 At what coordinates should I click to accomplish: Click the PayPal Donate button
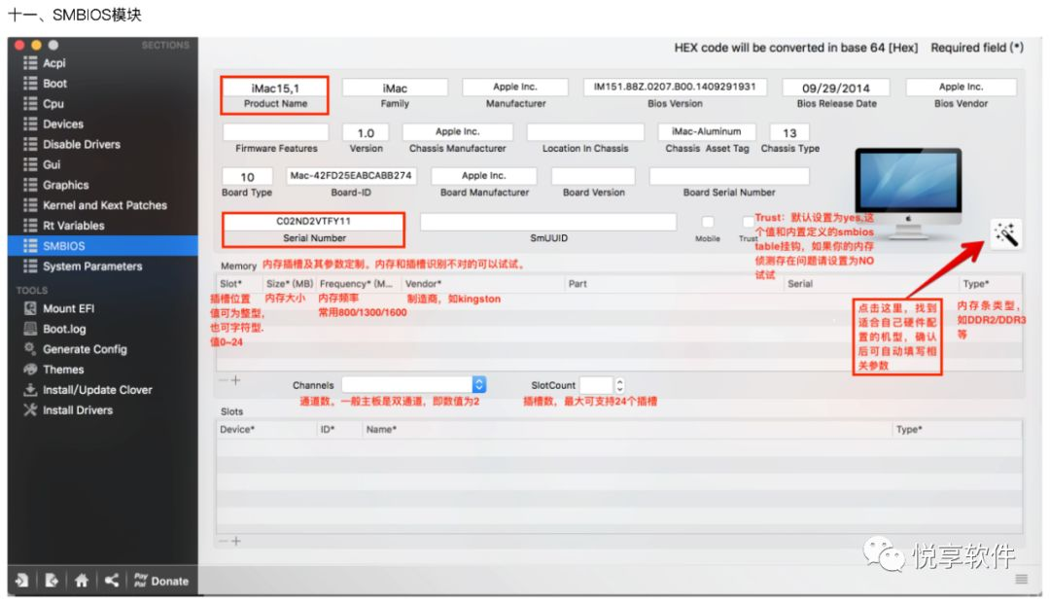[x=161, y=581]
